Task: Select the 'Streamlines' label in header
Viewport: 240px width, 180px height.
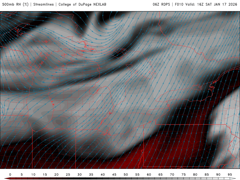Action: [x=43, y=4]
